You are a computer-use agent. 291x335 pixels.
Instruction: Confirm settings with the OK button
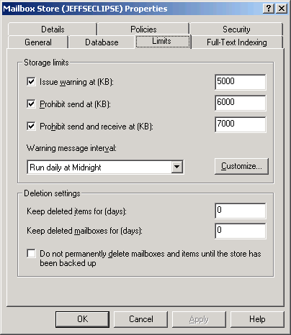pyautogui.click(x=82, y=319)
